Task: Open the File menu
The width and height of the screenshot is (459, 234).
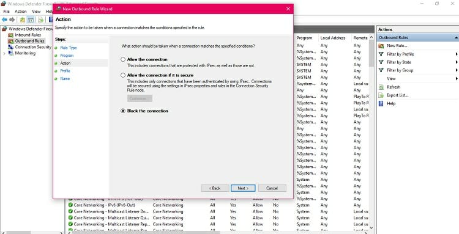Action: point(6,12)
